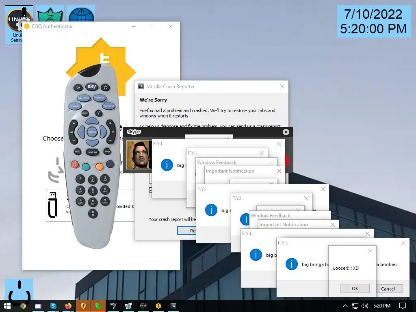Click number 7 on the remote
This screenshot has width=416, height=312.
[x=80, y=201]
